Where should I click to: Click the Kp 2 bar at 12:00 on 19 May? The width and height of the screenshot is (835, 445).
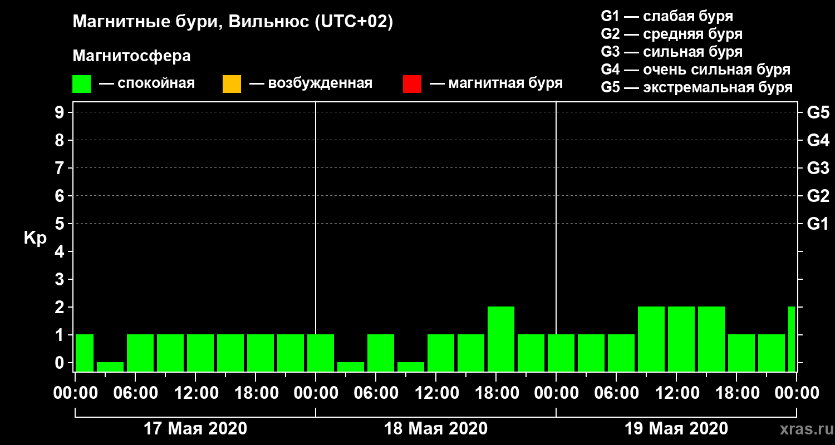tap(681, 339)
